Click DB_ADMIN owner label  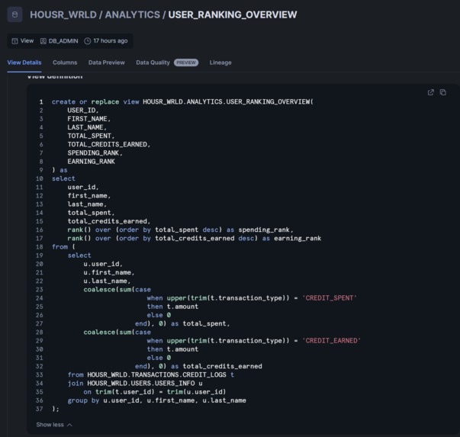click(63, 40)
